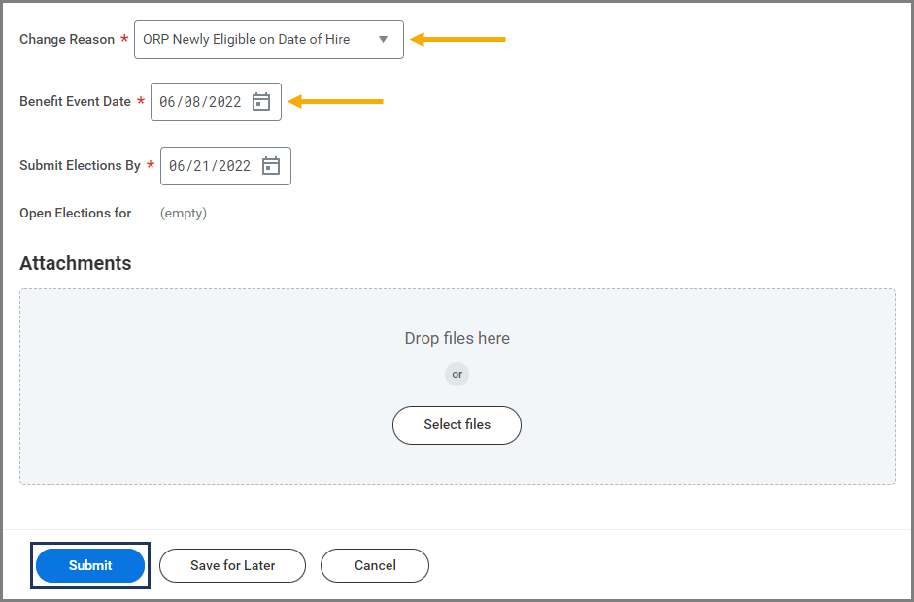This screenshot has height=602, width=914.
Task: Click the Attachments section heading
Action: [x=75, y=263]
